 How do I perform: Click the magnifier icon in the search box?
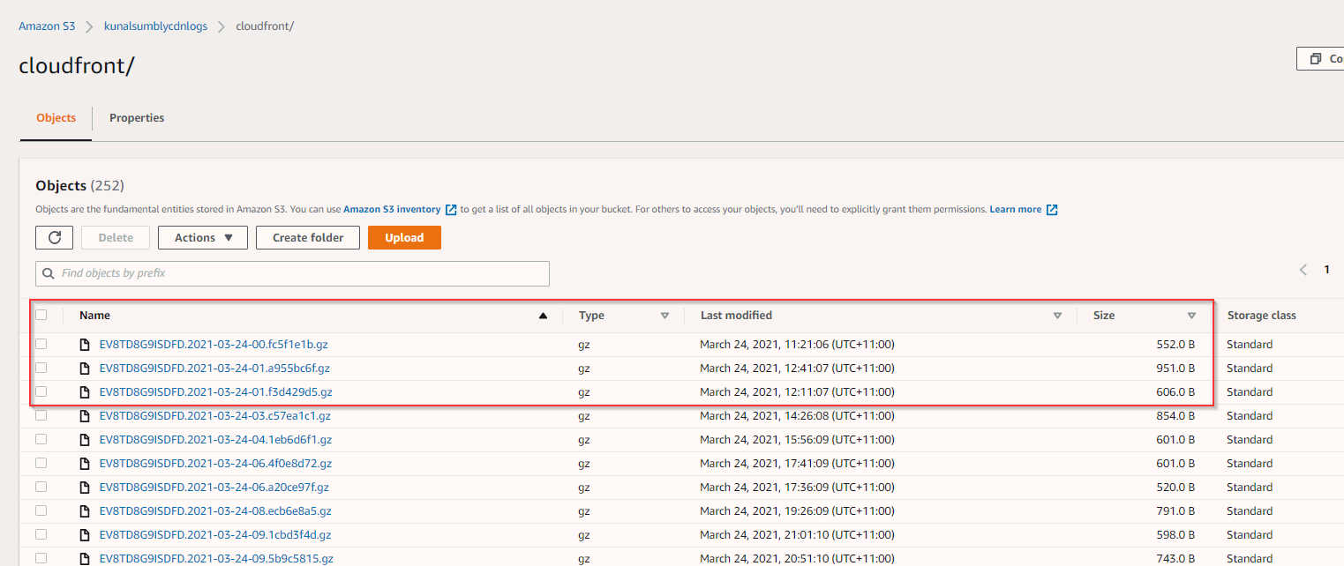[49, 273]
